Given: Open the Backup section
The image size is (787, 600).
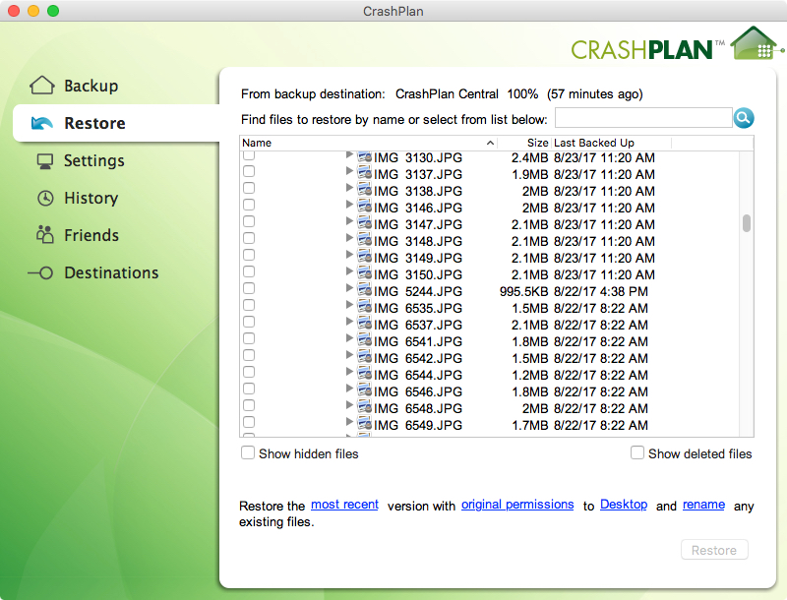Looking at the screenshot, I should coord(91,86).
